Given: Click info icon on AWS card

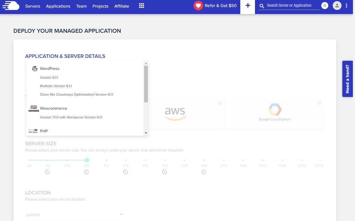Looking at the screenshot, I should coord(220,103).
